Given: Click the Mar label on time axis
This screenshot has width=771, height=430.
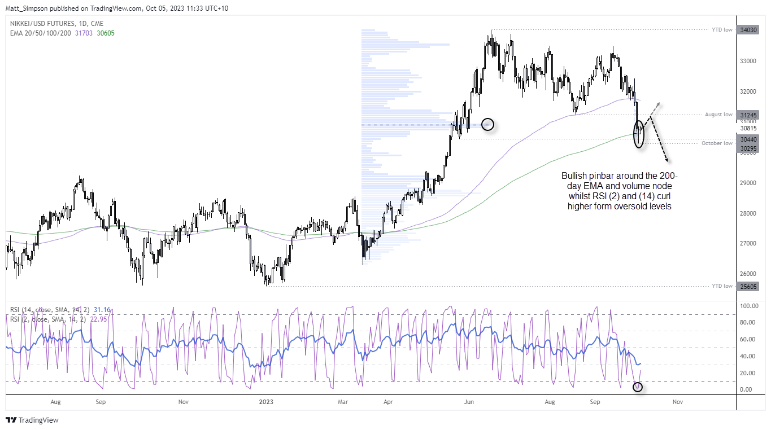Looking at the screenshot, I should (x=342, y=402).
